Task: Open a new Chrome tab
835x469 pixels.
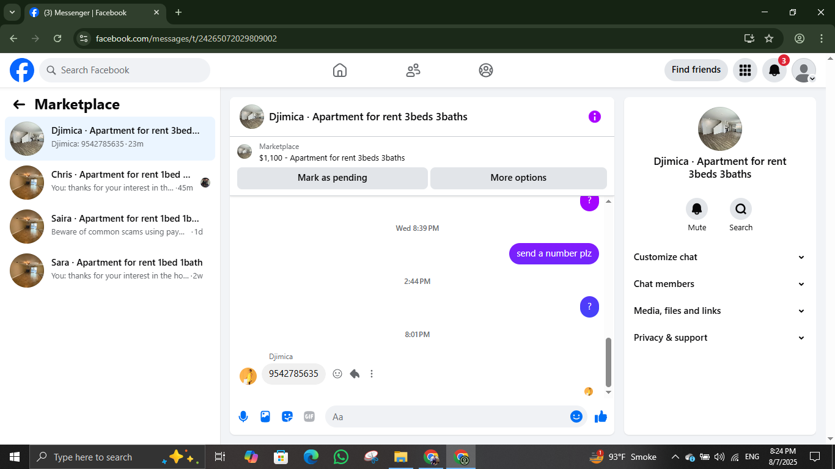Action: [x=178, y=12]
